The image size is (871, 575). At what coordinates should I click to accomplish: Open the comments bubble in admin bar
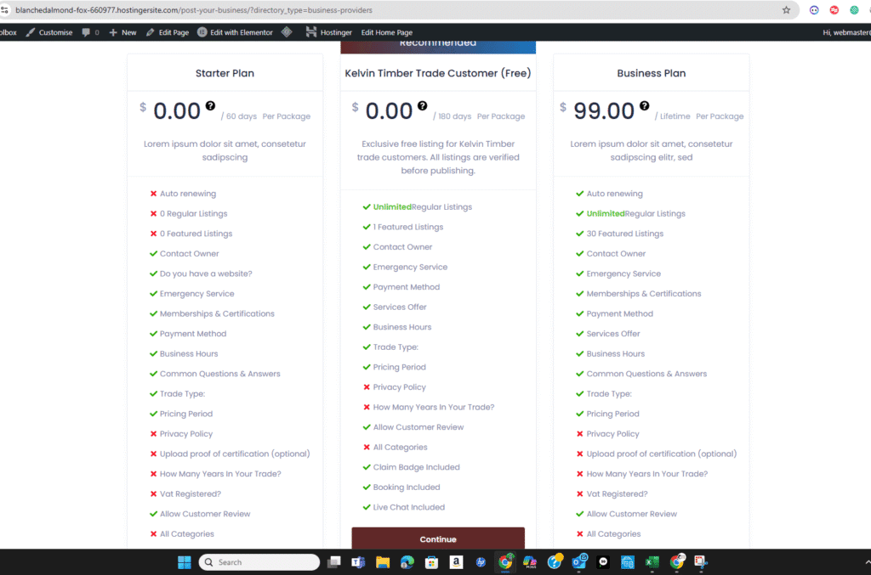[90, 32]
